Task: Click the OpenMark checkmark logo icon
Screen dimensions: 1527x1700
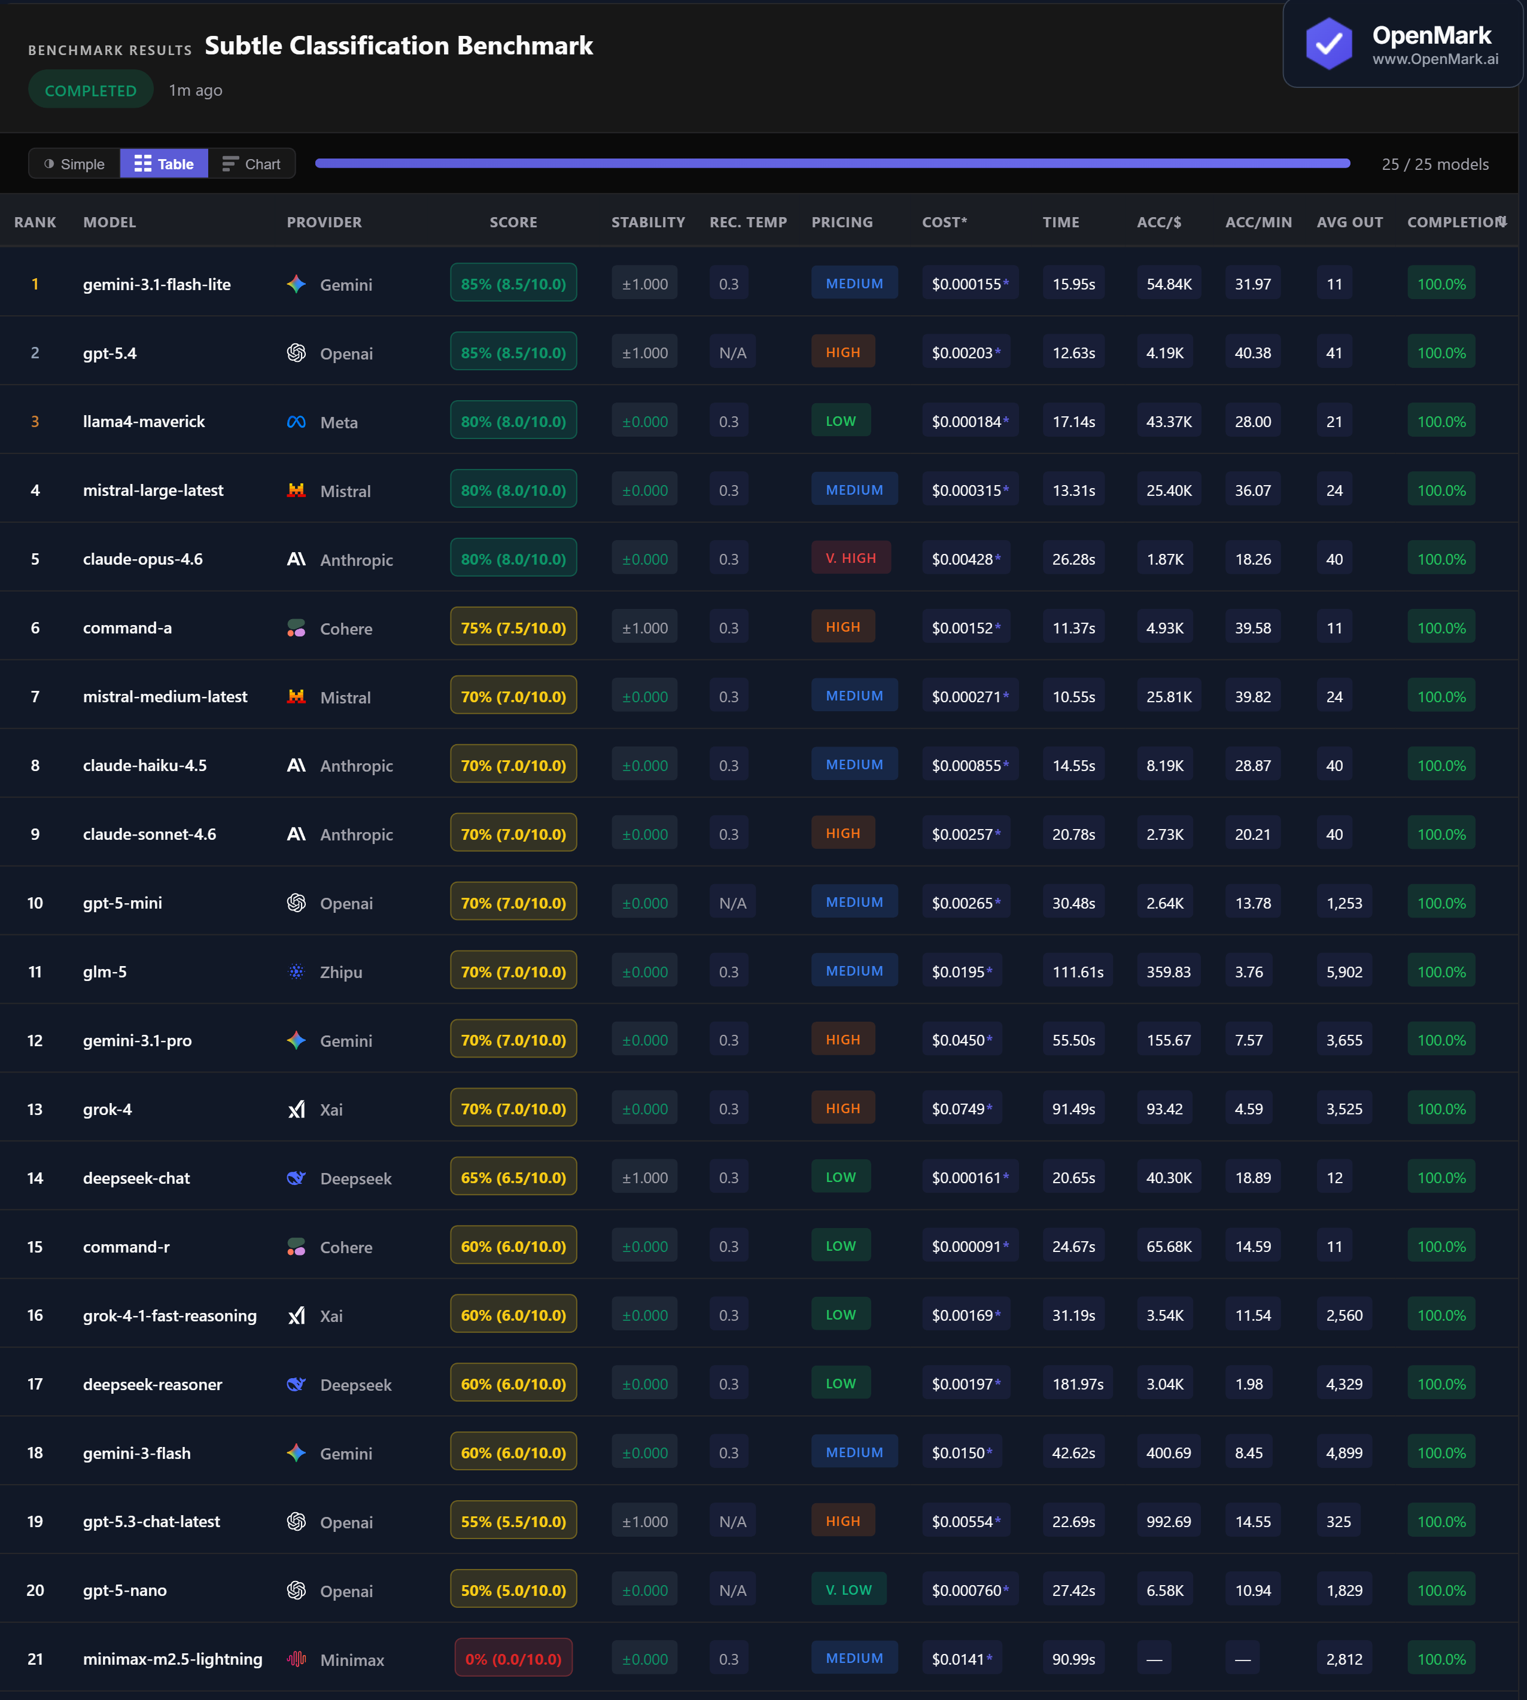Action: (x=1329, y=44)
